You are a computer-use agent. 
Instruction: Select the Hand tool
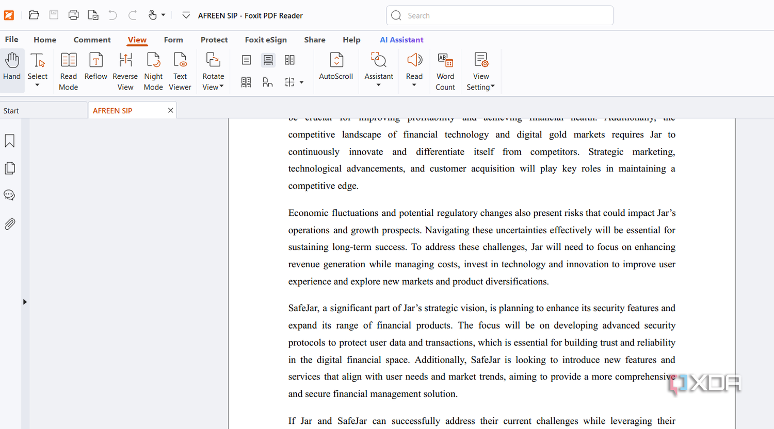12,67
